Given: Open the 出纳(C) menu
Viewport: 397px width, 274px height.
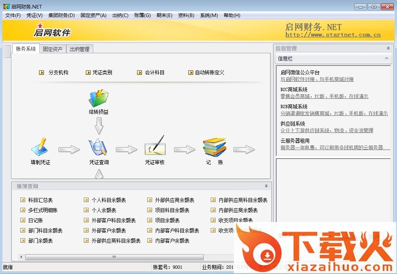Looking at the screenshot, I should click(120, 15).
